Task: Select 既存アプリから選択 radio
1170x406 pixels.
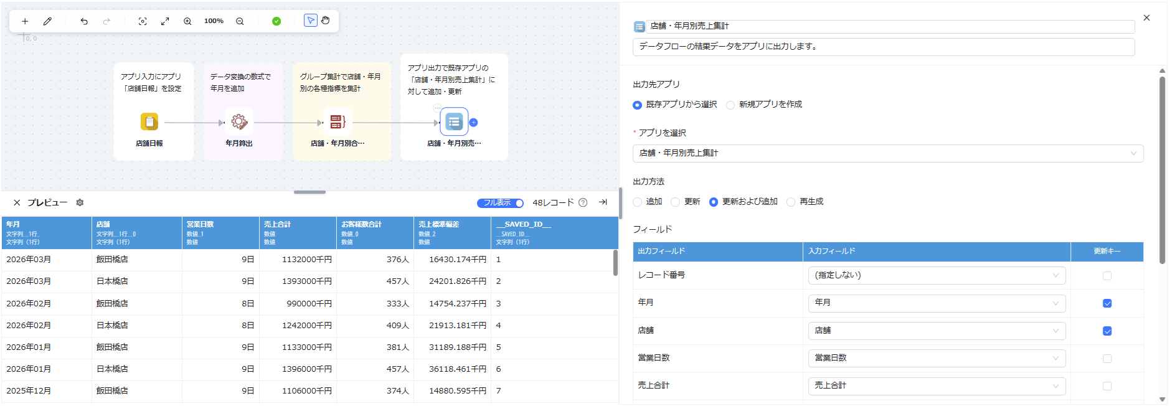Action: [x=637, y=105]
